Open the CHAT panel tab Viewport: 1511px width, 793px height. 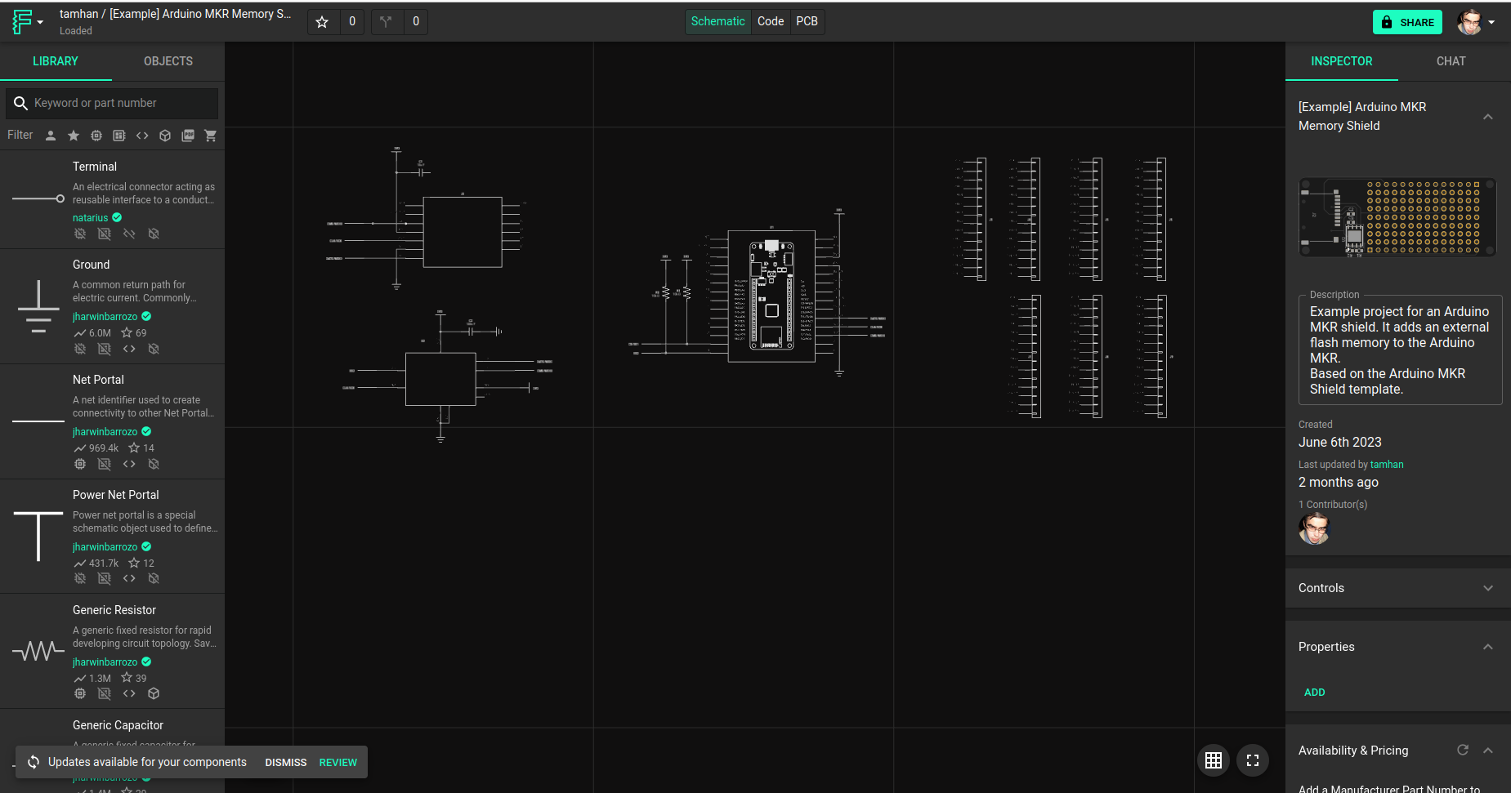click(1451, 61)
